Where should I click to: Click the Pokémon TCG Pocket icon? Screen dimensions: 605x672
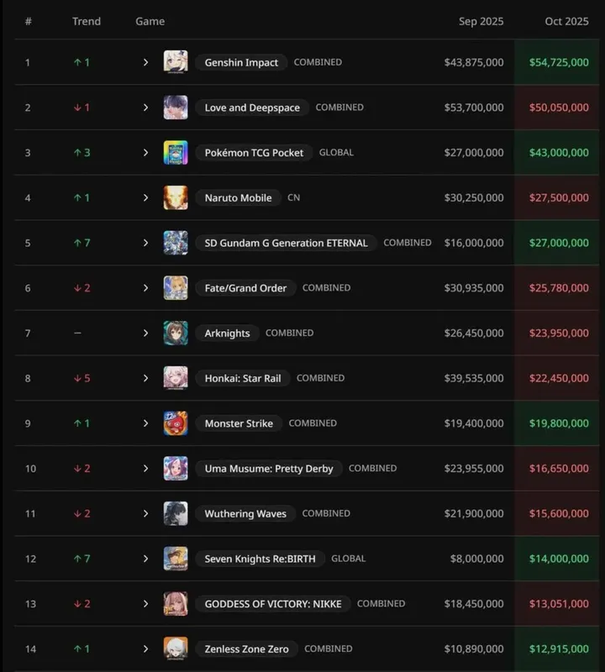pyautogui.click(x=176, y=153)
